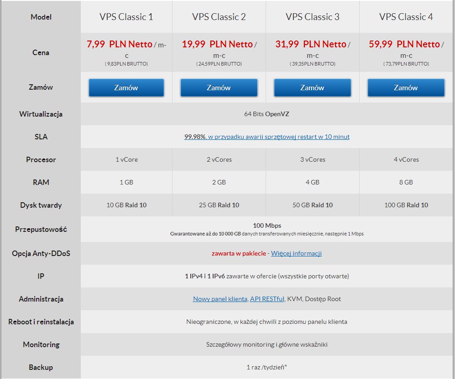Click the 100 GB Raid 10 cell

coord(406,205)
